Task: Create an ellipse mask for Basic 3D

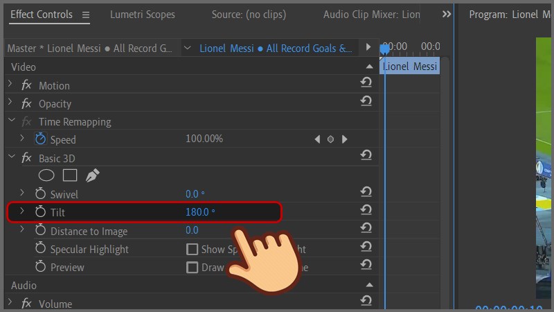Action: [46, 175]
